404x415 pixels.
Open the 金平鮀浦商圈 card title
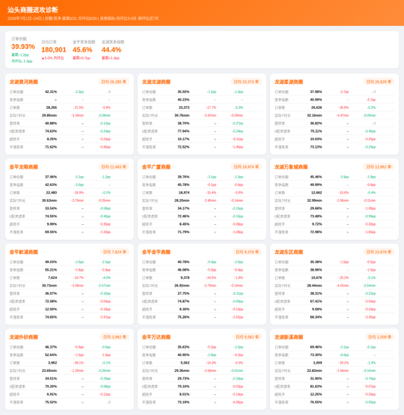pyautogui.click(x=23, y=252)
